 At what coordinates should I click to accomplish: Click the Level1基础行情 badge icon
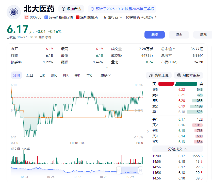point(46,17)
